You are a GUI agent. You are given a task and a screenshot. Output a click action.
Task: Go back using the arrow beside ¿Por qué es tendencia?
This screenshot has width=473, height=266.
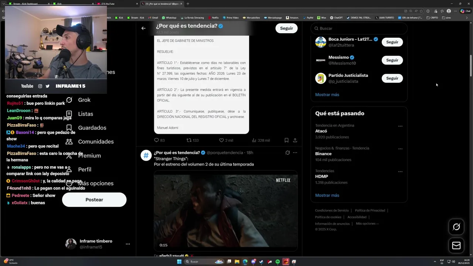pos(143,28)
